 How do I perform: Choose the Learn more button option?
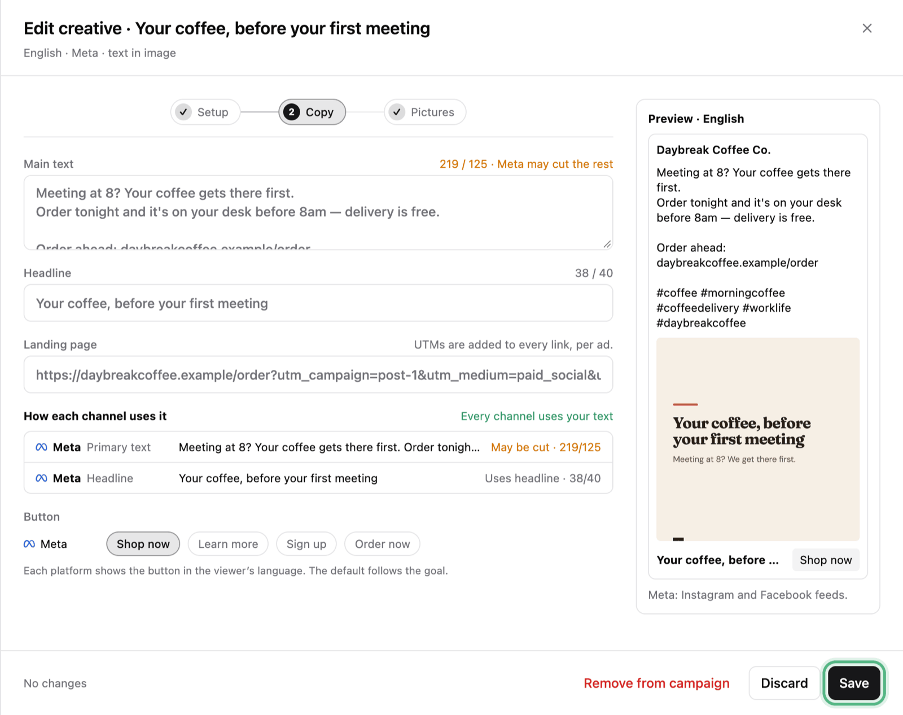[228, 544]
